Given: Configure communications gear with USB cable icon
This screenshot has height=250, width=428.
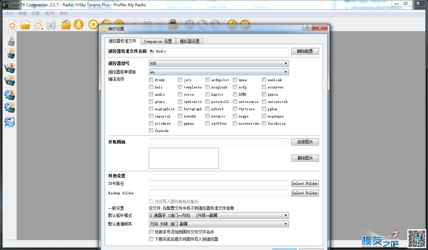Looking at the screenshot, I should pos(10,122).
